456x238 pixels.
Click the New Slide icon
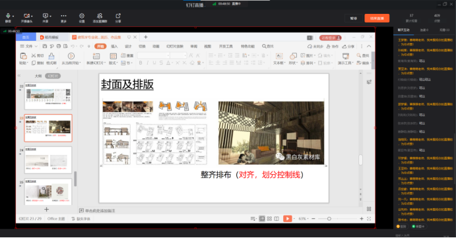click(x=96, y=56)
